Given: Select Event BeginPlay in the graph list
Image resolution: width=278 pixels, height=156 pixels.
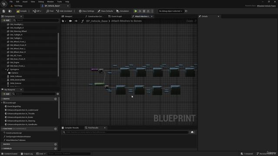Looking at the screenshot, I should coord(14,107).
